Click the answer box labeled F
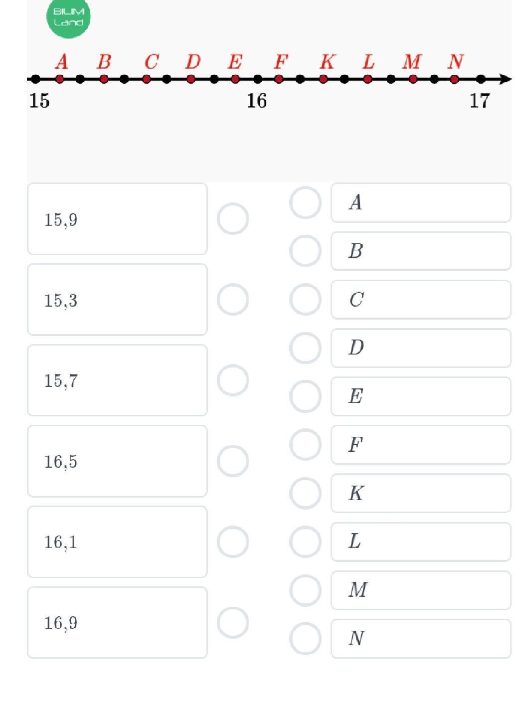This screenshot has width=526, height=715. click(x=421, y=445)
